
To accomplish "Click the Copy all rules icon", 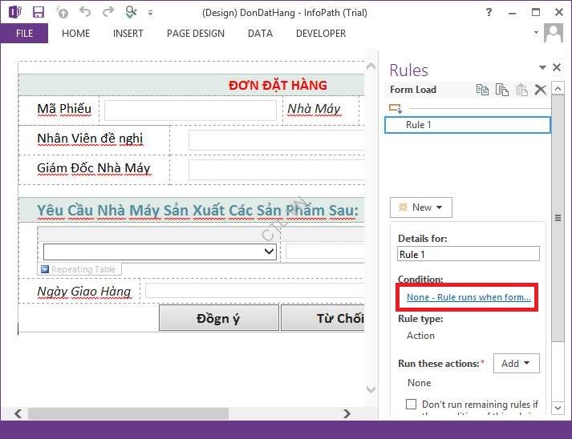I will coord(501,90).
